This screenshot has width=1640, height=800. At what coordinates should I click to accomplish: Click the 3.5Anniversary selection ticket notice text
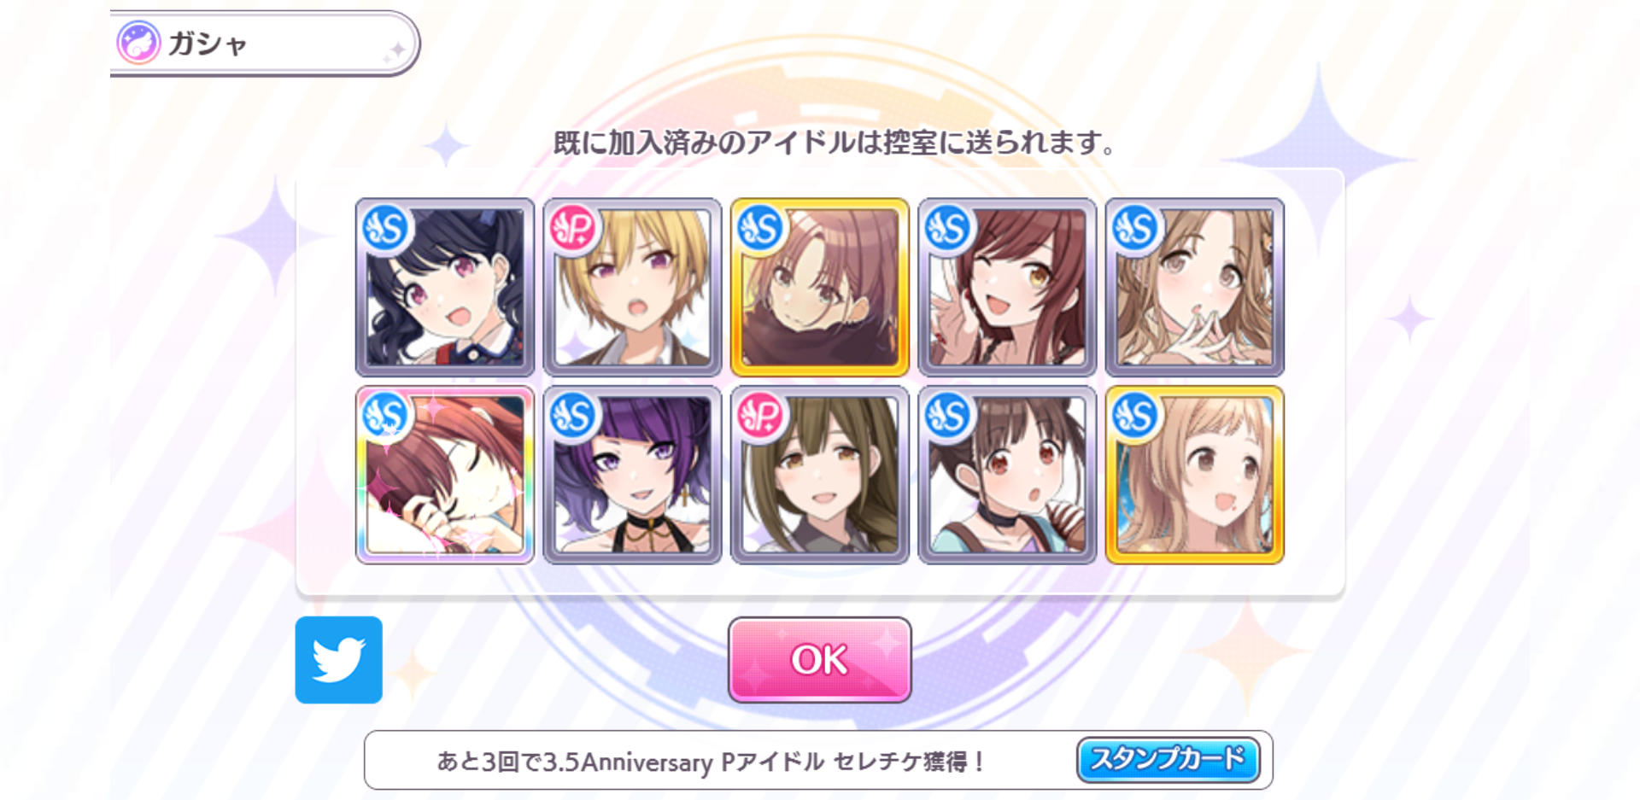(x=711, y=761)
